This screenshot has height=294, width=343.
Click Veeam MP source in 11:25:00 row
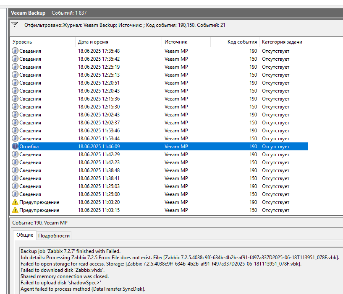176,194
